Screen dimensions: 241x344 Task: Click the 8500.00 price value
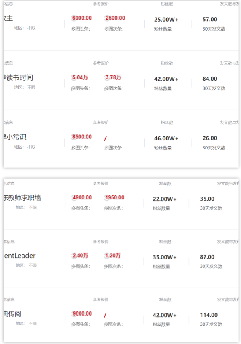pos(82,137)
